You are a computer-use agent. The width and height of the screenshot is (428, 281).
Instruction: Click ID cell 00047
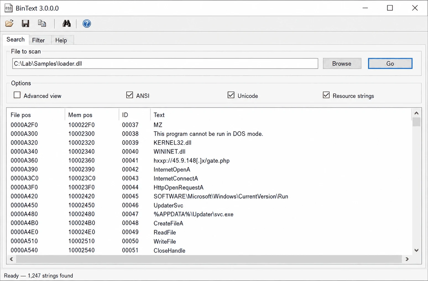click(130, 214)
